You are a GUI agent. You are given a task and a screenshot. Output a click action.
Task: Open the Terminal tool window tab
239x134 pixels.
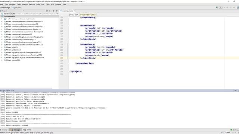point(4,130)
